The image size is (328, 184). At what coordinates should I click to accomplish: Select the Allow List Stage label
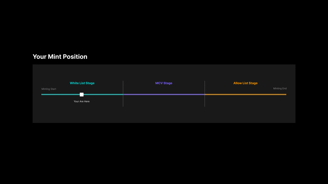(x=245, y=83)
